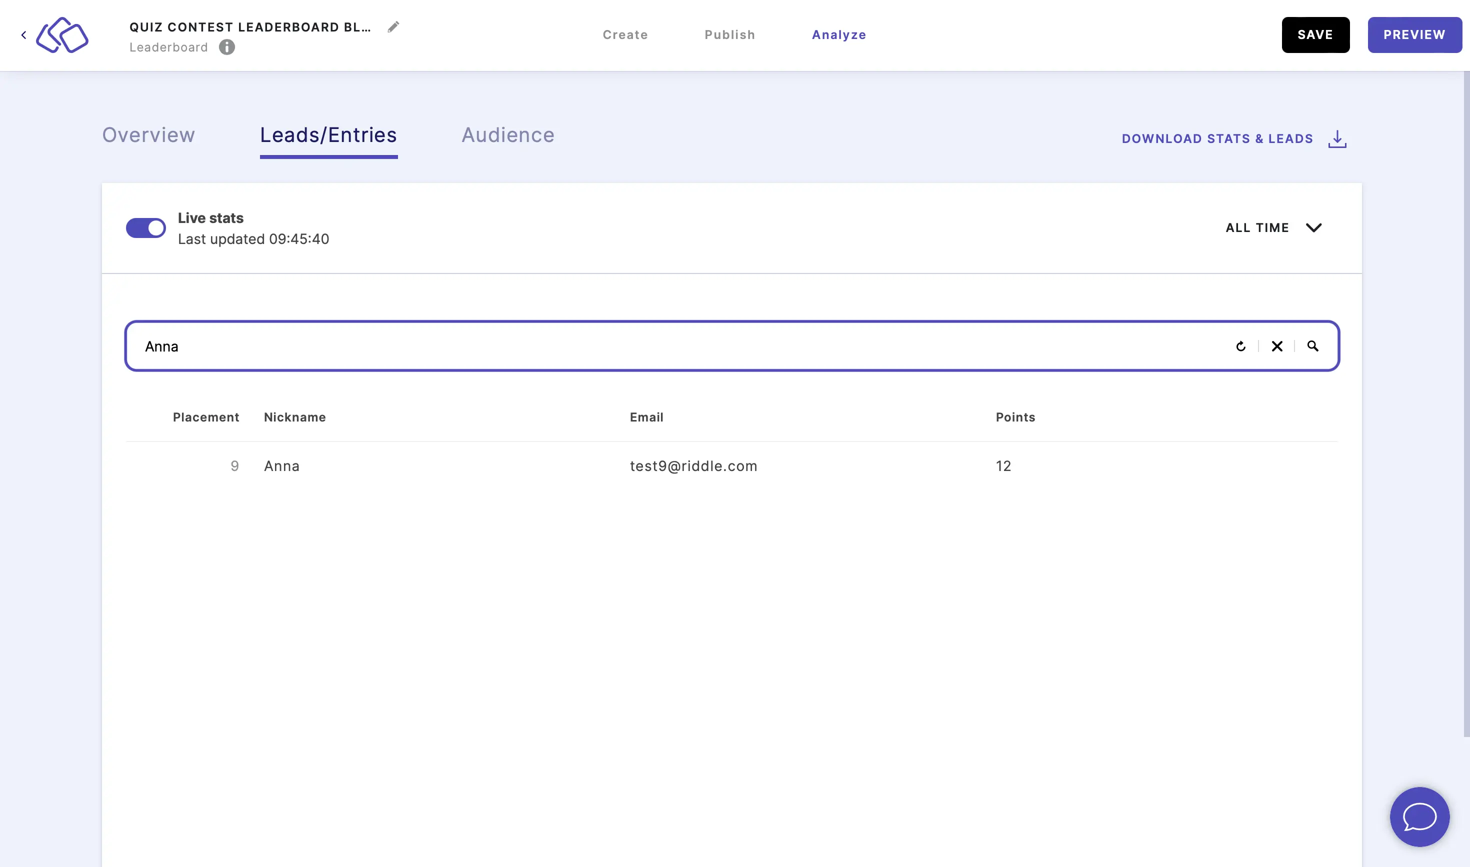Image resolution: width=1470 pixels, height=867 pixels.
Task: Click the refresh/reload icon in search bar
Action: [x=1241, y=344]
